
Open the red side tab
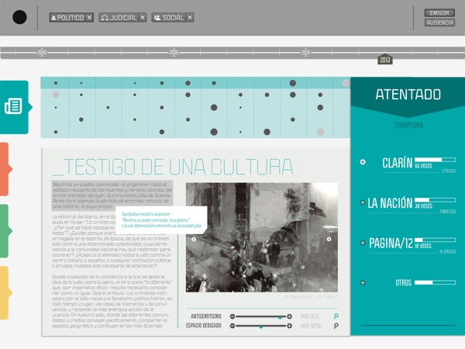click(4, 169)
